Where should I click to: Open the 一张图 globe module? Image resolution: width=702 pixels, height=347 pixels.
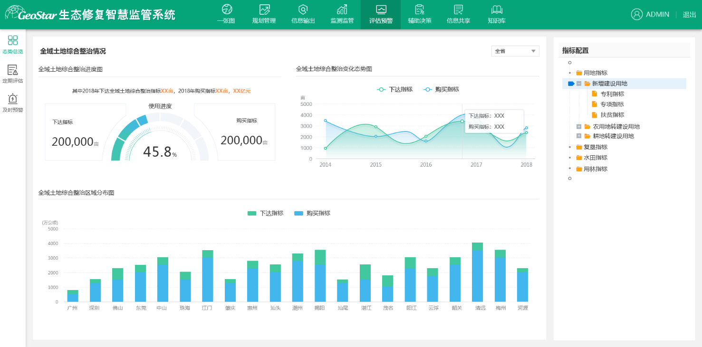point(227,14)
